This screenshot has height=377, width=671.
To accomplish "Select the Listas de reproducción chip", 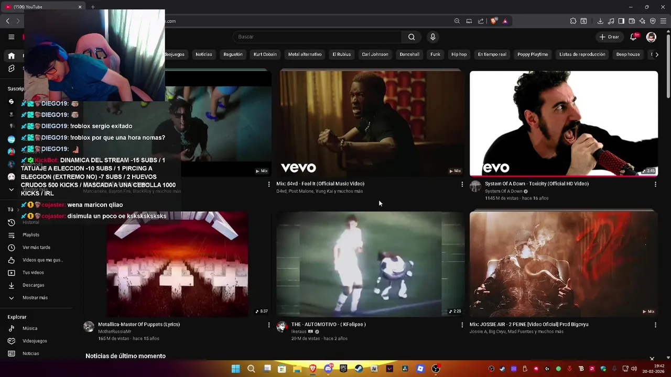I will click(582, 54).
